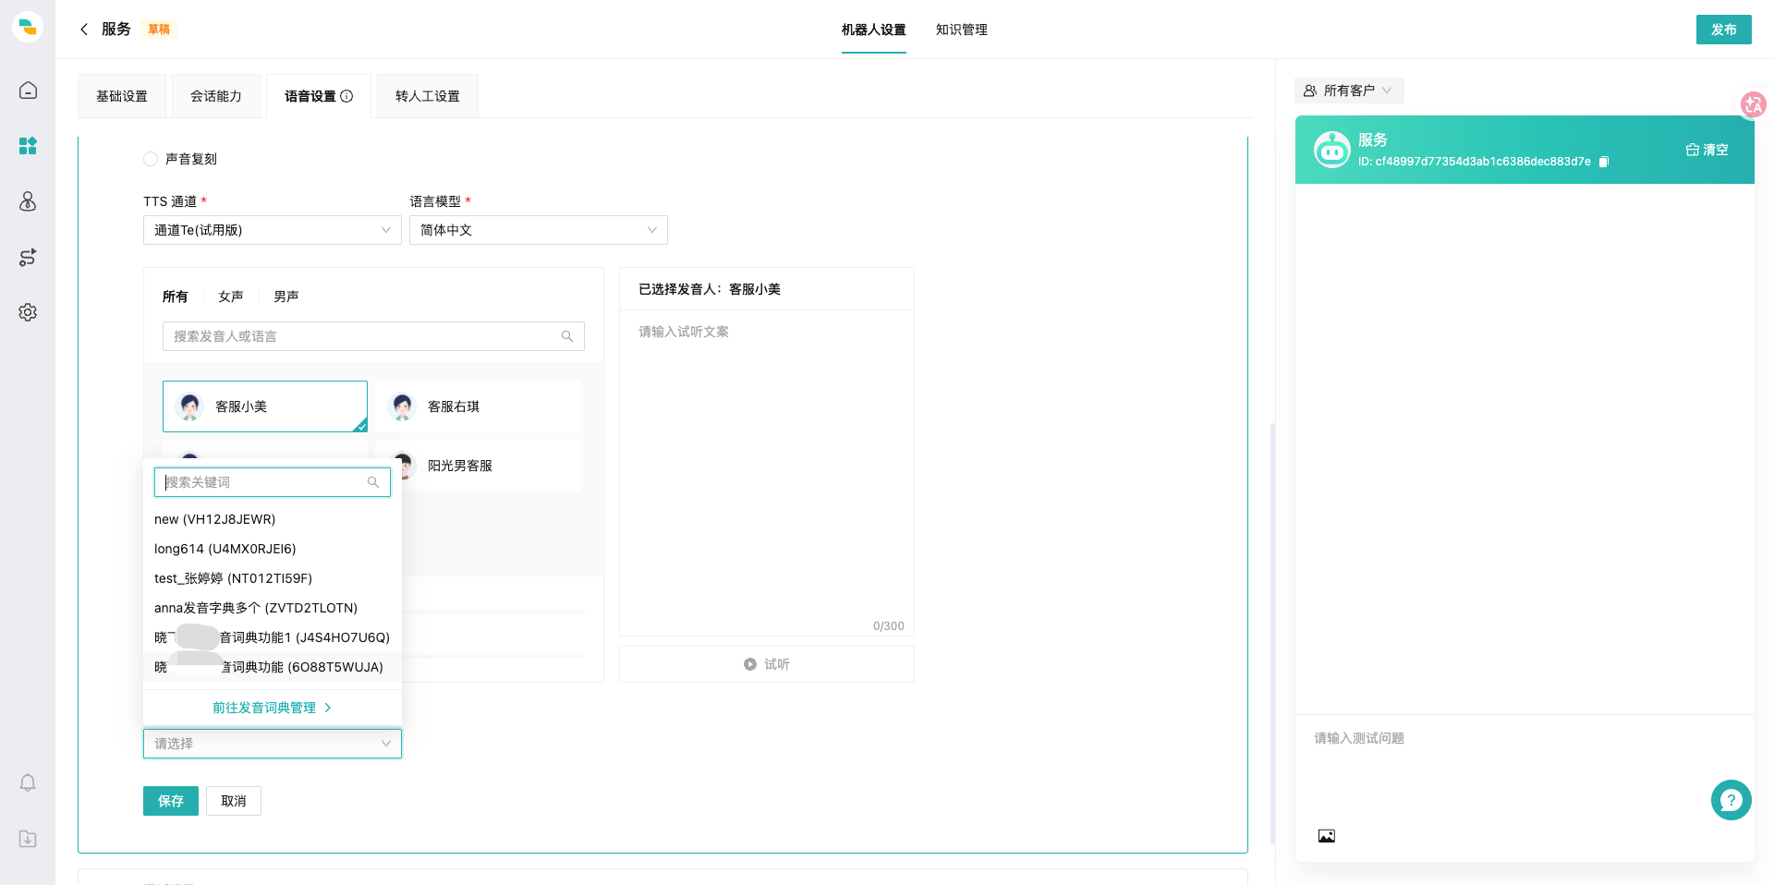Click the 发布 button
Screen dimensions: 1774x885
(x=1724, y=30)
